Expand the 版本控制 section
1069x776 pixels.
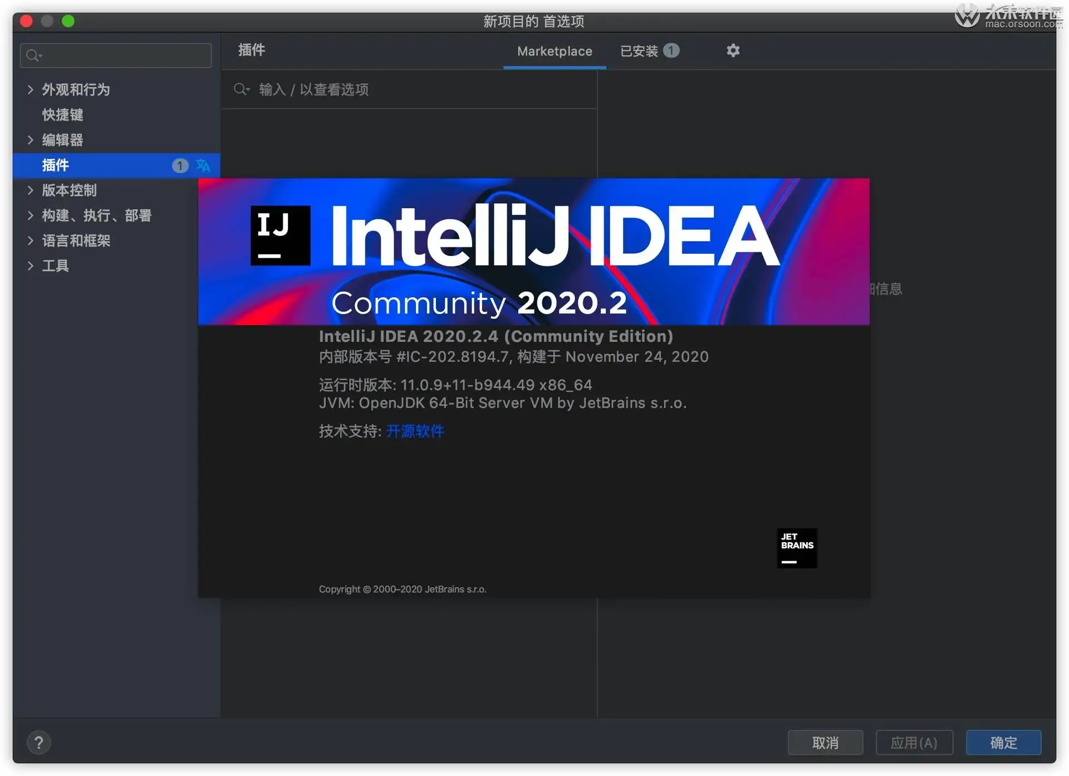31,190
